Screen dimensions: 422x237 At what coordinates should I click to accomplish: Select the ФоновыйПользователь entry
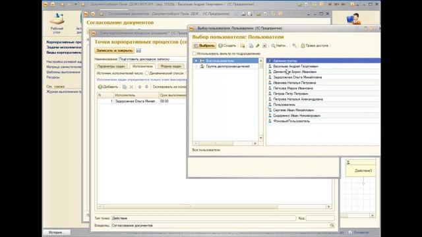[323, 121]
